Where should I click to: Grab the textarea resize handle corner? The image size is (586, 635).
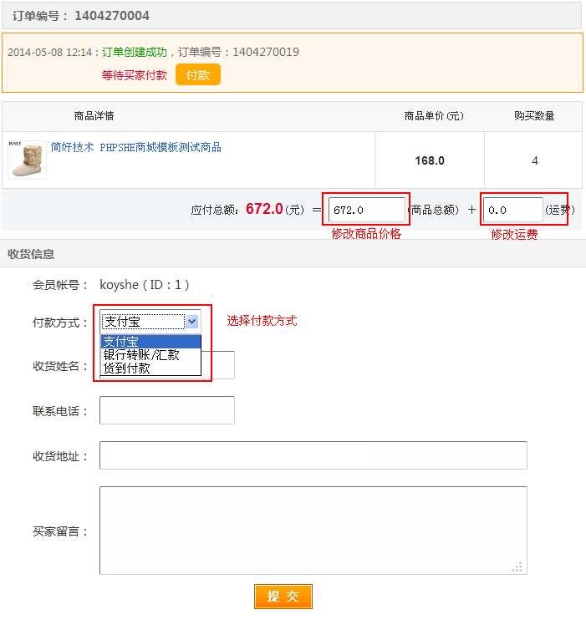click(x=518, y=566)
